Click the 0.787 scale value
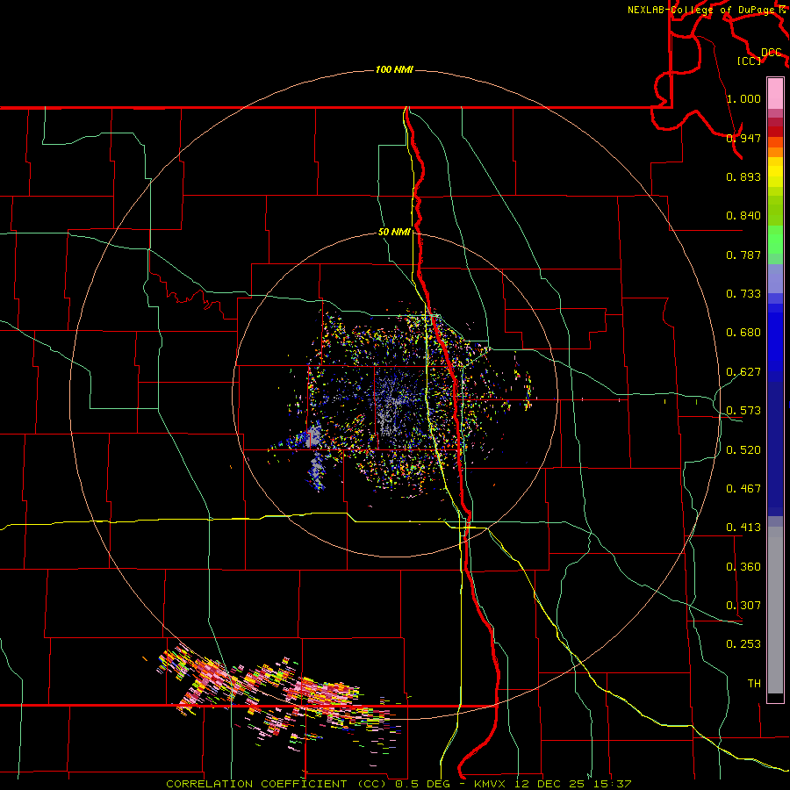Image resolution: width=790 pixels, height=790 pixels. [743, 255]
